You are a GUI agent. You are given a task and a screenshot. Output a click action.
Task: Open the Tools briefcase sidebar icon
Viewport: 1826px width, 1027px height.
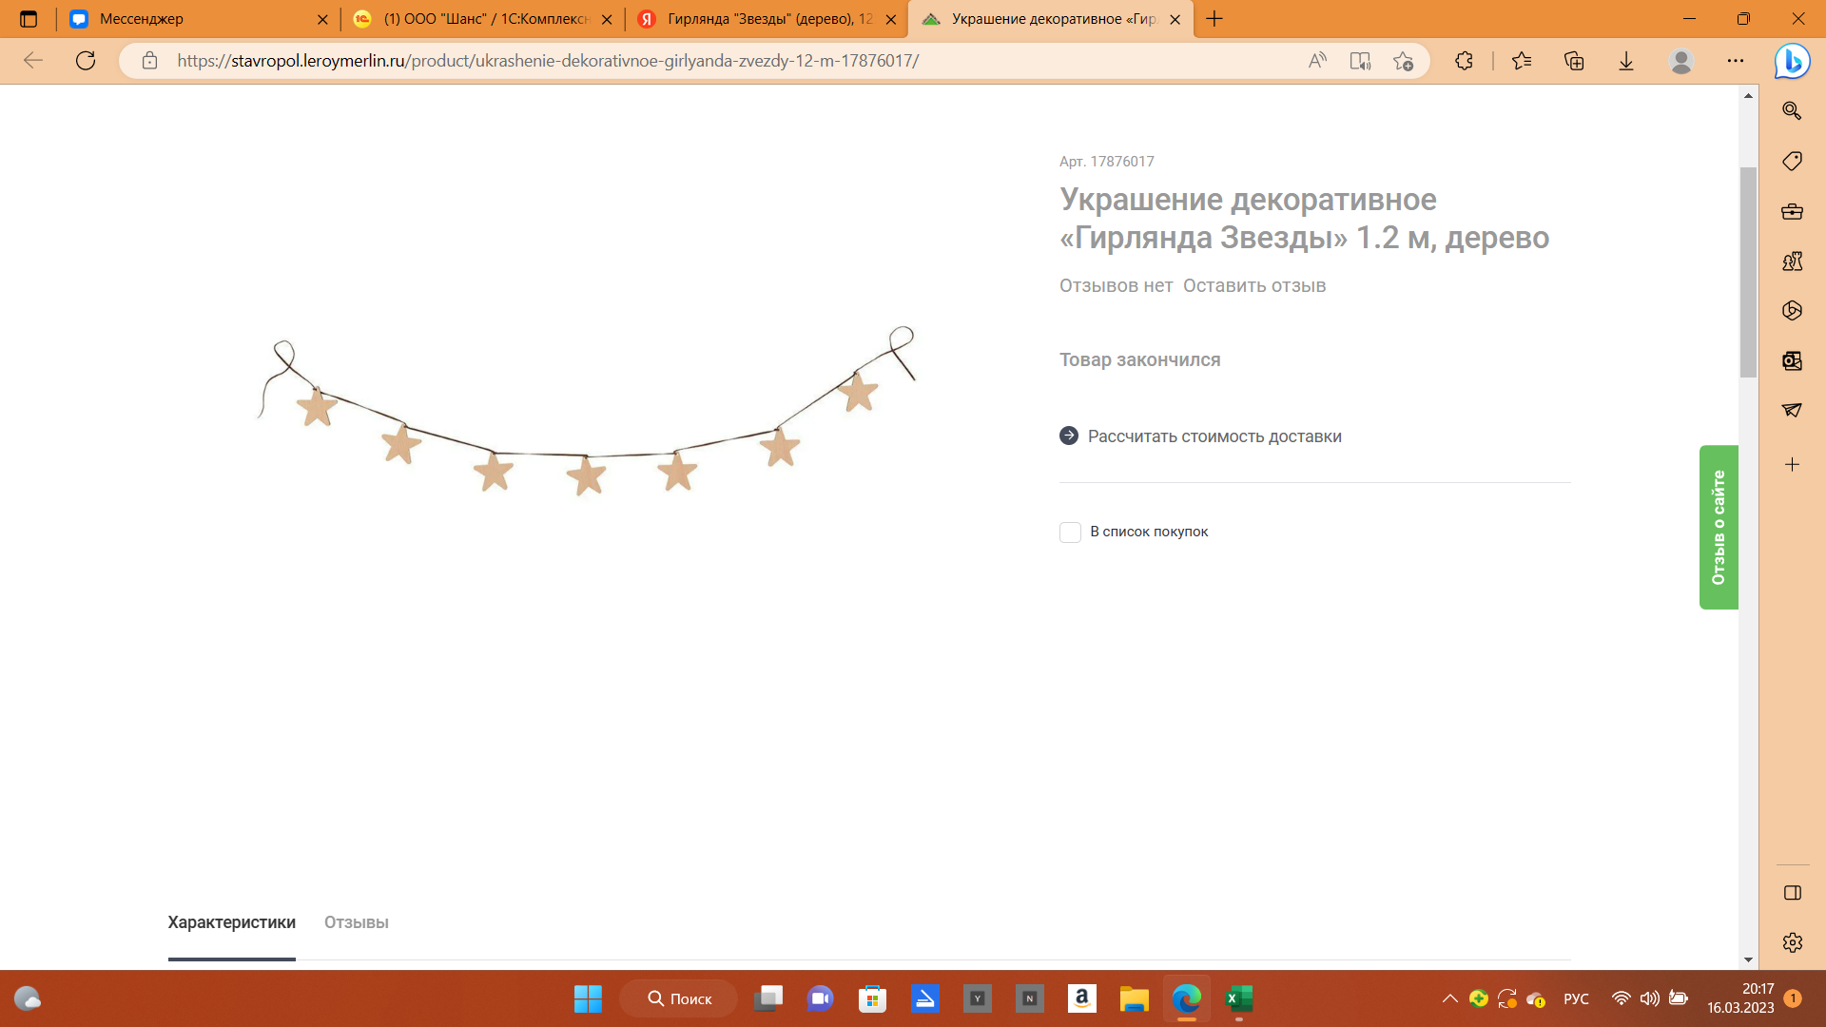pyautogui.click(x=1792, y=211)
